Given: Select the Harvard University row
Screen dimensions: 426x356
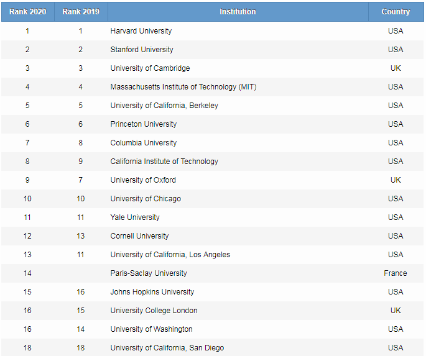Looking at the screenshot, I should coord(213,31).
